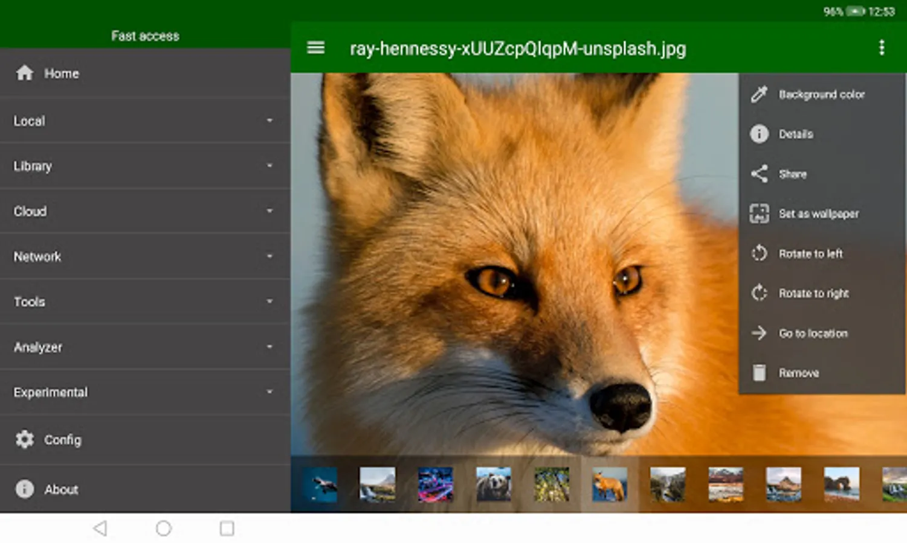Click the Rotate to right icon

(759, 293)
